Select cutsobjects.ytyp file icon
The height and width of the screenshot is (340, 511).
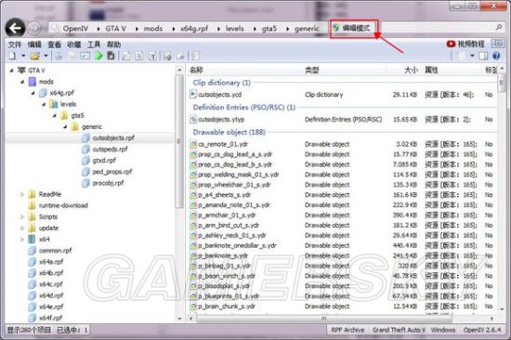coord(193,120)
